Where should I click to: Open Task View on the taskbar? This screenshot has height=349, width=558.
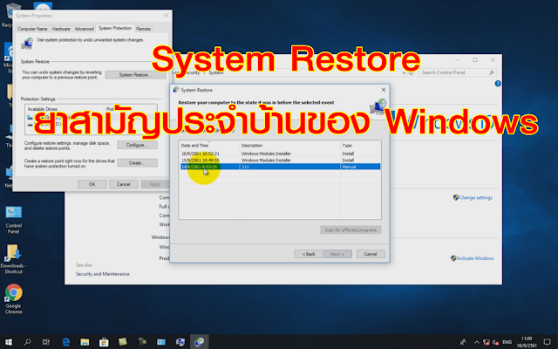[46, 342]
